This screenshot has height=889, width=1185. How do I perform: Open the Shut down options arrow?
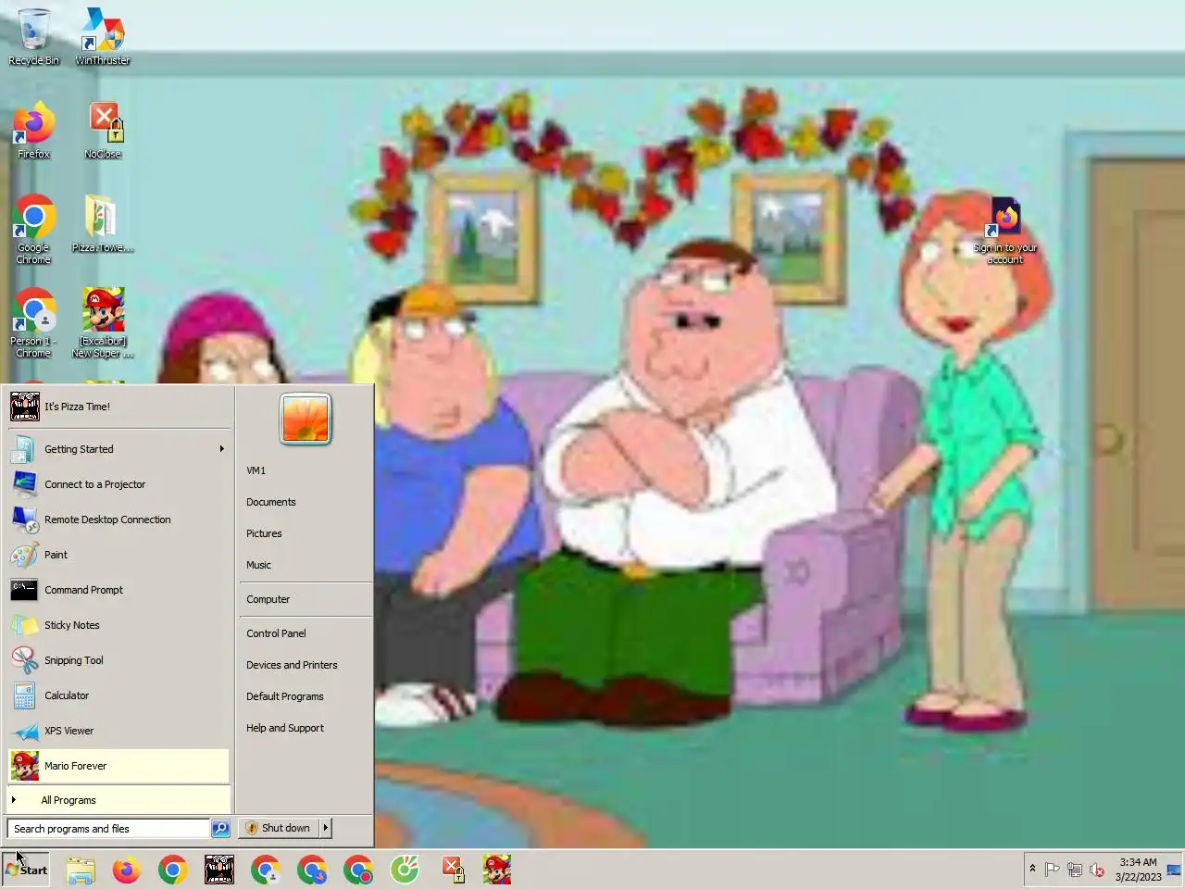point(325,828)
